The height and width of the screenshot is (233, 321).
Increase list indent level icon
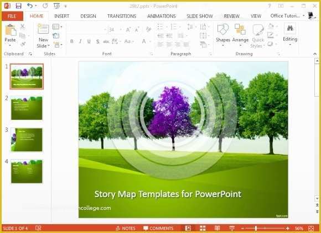(x=169, y=36)
